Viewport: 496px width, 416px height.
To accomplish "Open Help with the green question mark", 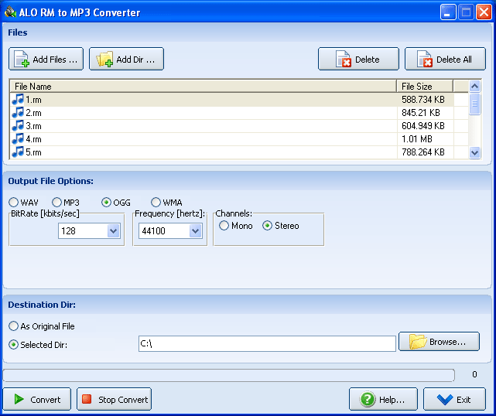I will 383,400.
